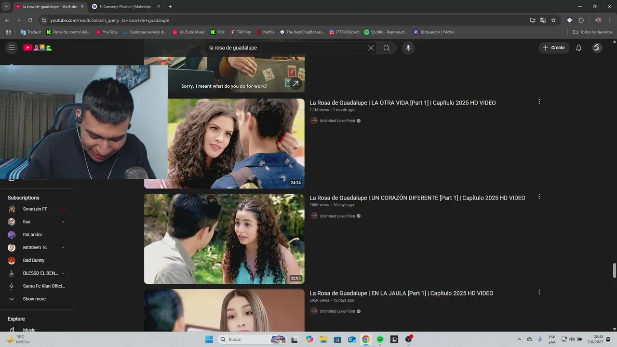Click the taskbar Buscar search box
This screenshot has width=617, height=347.
[252, 339]
